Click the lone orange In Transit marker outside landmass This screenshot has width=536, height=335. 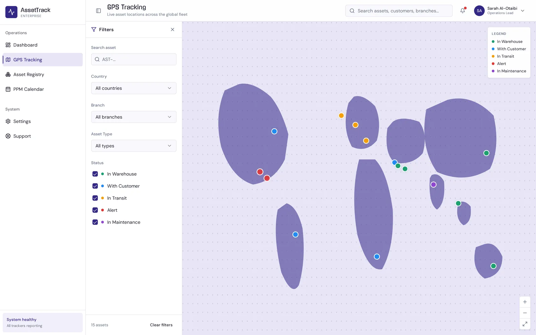tap(341, 116)
